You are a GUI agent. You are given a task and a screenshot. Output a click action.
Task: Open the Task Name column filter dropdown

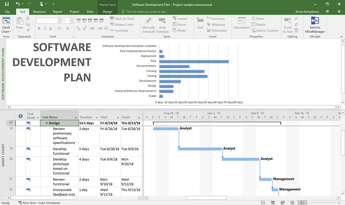pos(76,117)
